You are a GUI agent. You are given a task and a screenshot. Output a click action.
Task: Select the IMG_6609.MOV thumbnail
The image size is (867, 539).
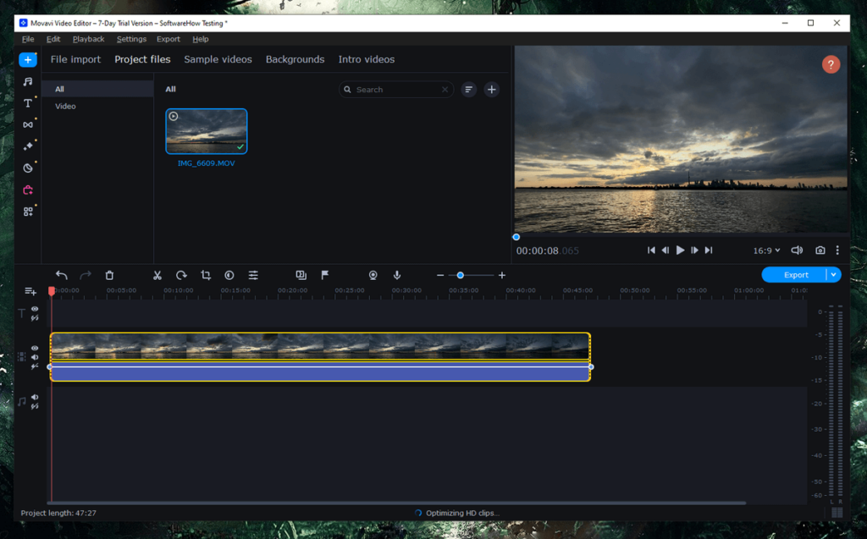pyautogui.click(x=207, y=131)
